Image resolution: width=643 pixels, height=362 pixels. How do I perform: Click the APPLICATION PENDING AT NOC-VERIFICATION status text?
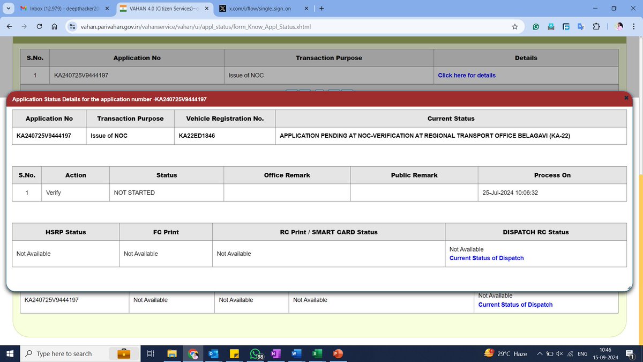tap(425, 136)
